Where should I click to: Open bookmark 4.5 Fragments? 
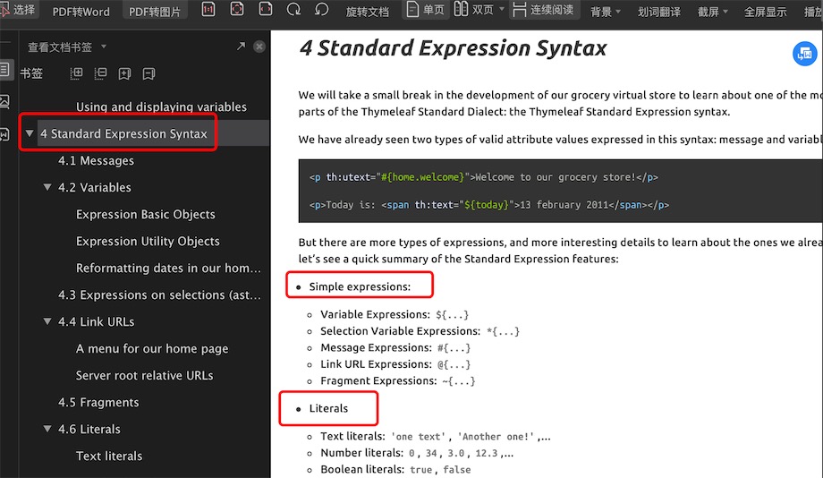pyautogui.click(x=98, y=402)
